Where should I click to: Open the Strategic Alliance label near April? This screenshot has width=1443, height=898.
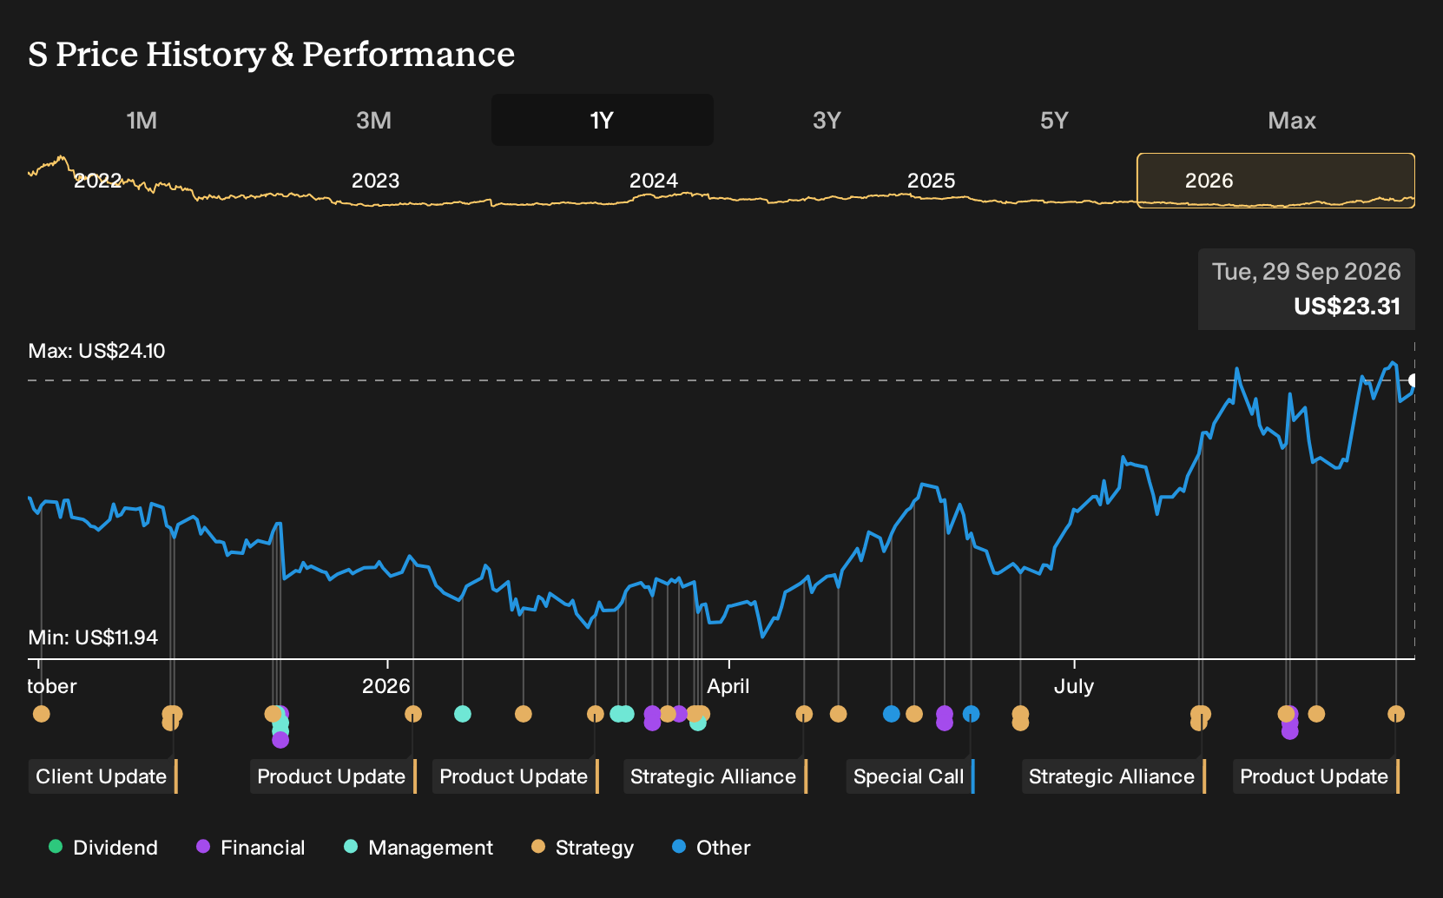(715, 776)
